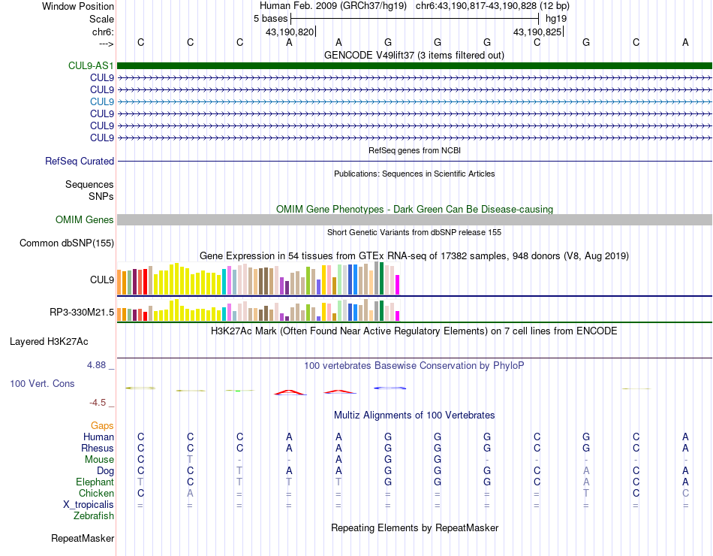
Task: Click the CUL9-AS1 gene label
Action: click(91, 65)
